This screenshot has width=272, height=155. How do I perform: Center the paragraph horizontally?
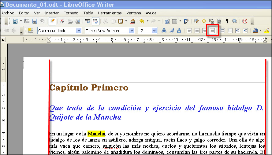(x=197, y=31)
